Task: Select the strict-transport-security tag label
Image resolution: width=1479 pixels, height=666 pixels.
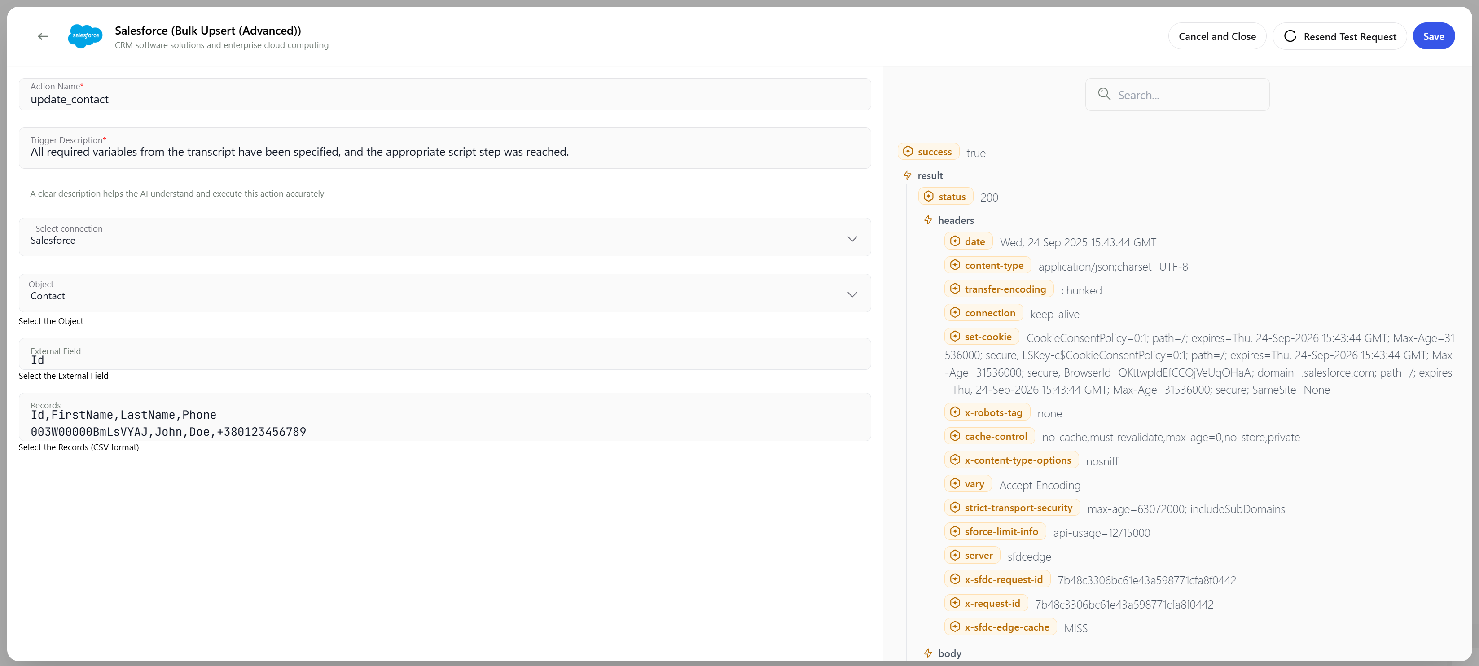Action: tap(1018, 508)
